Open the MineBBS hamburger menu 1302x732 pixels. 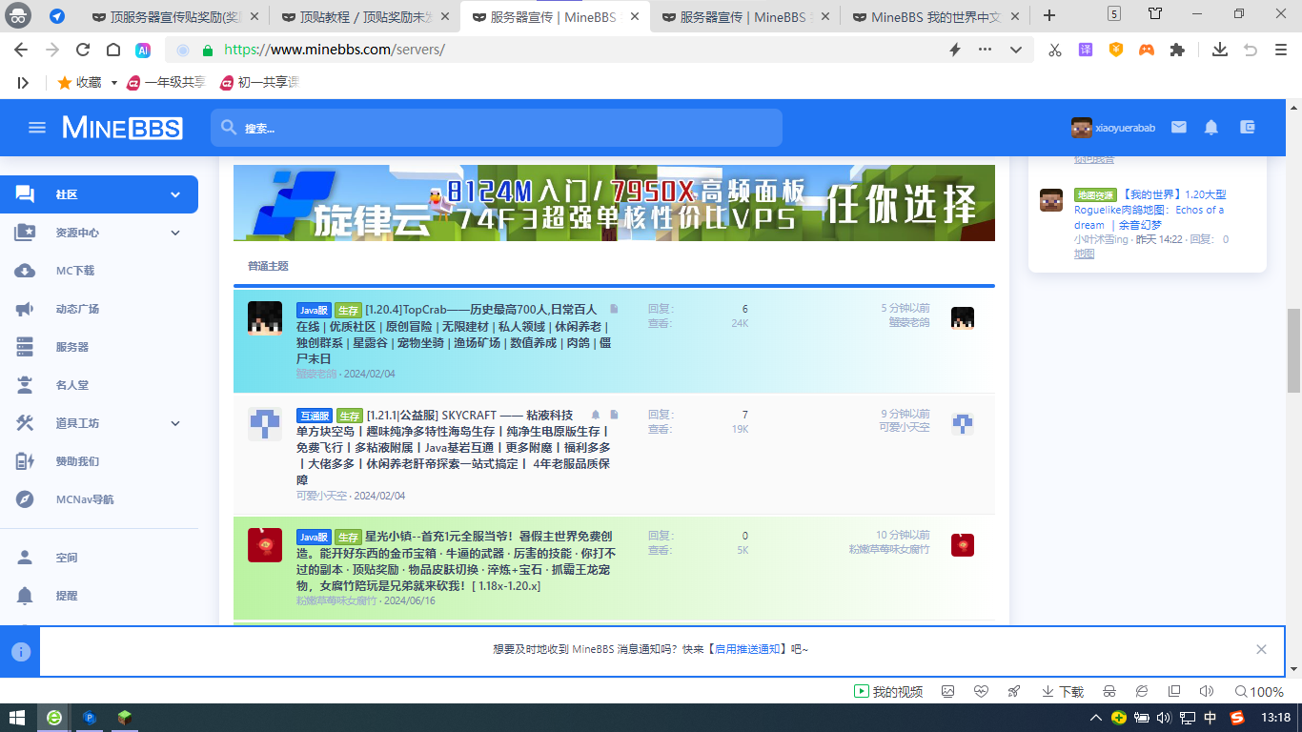click(x=37, y=127)
